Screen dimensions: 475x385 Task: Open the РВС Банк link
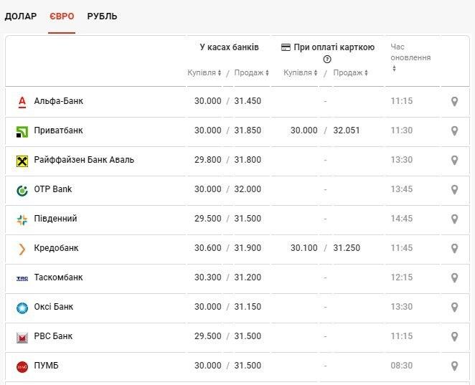[x=53, y=336]
